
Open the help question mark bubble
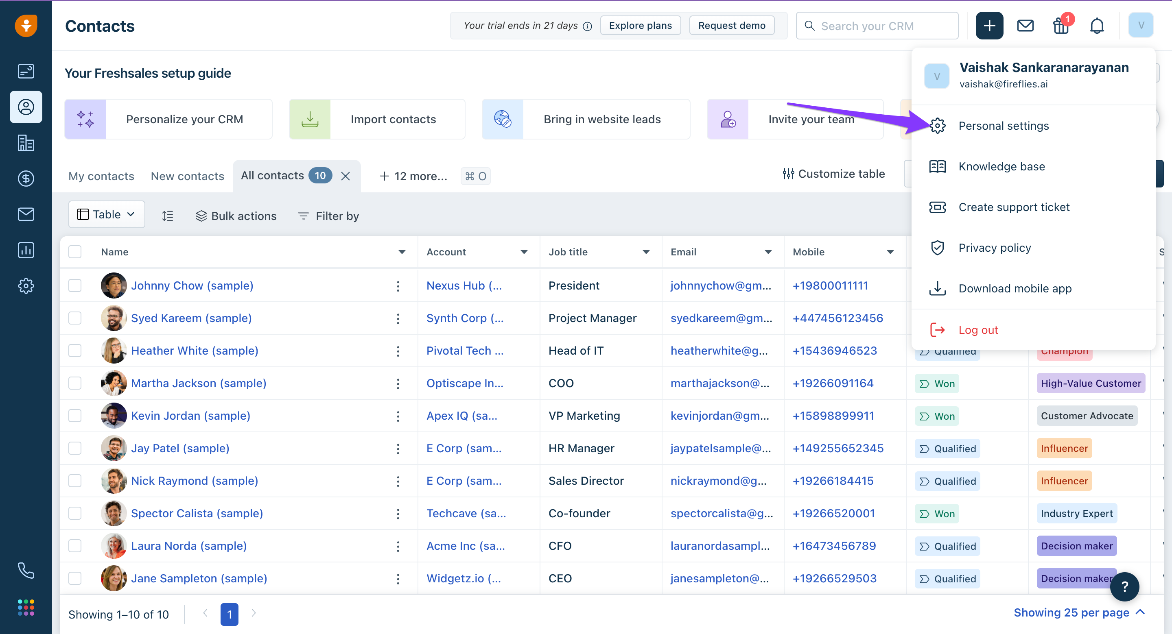pos(1124,587)
